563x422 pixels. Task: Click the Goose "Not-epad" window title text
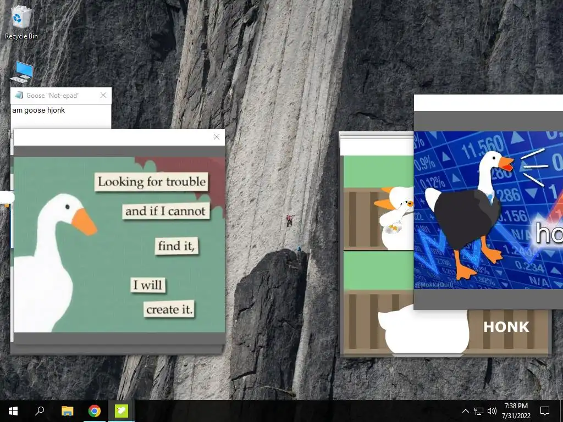point(53,96)
